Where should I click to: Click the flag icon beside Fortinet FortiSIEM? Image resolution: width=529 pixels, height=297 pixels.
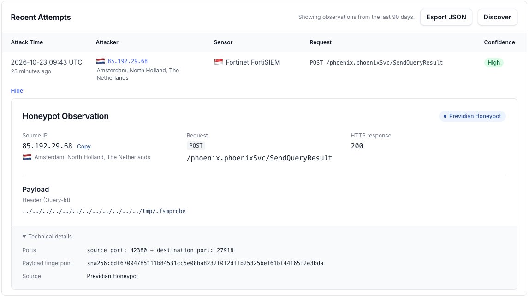219,62
